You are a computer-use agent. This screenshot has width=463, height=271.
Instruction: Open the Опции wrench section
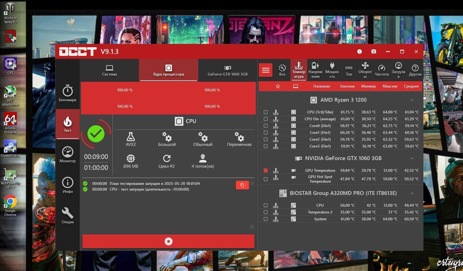[x=67, y=216]
